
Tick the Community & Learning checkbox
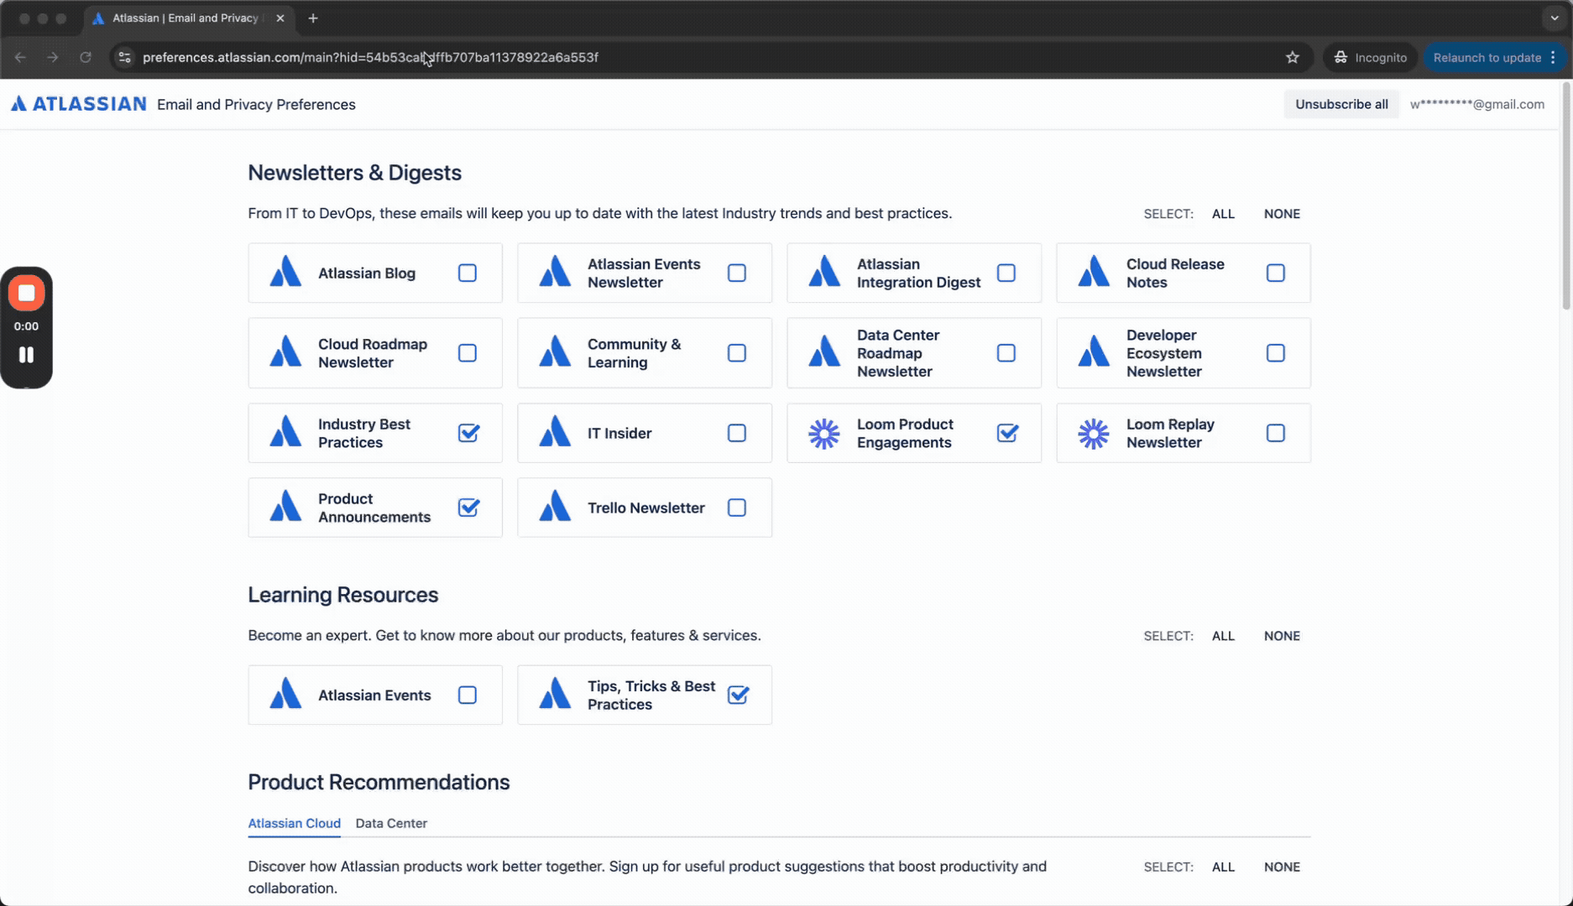pyautogui.click(x=737, y=353)
